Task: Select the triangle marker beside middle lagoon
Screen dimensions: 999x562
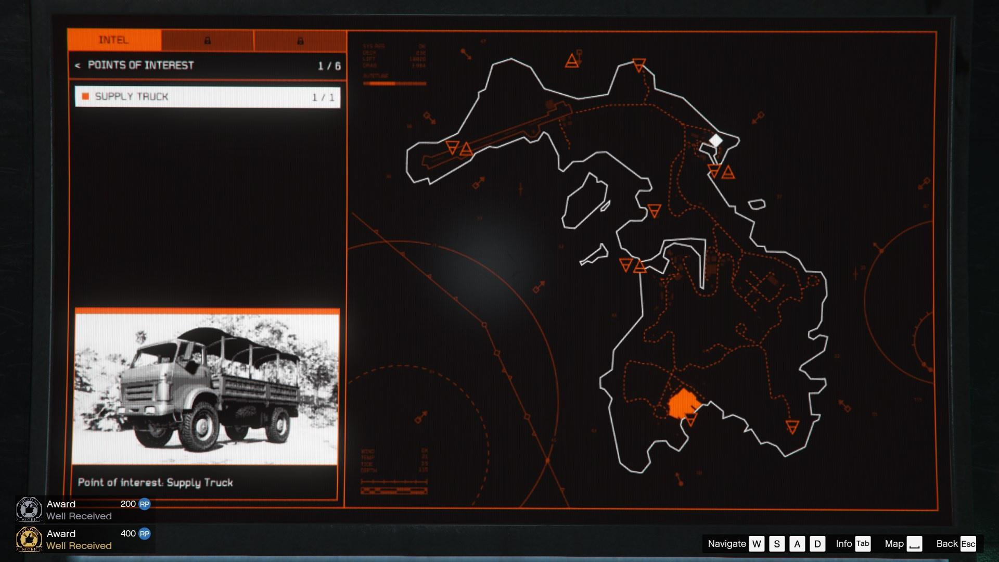Action: click(654, 211)
